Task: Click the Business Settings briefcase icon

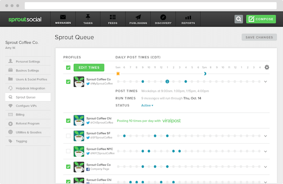Action: [x=11, y=70]
